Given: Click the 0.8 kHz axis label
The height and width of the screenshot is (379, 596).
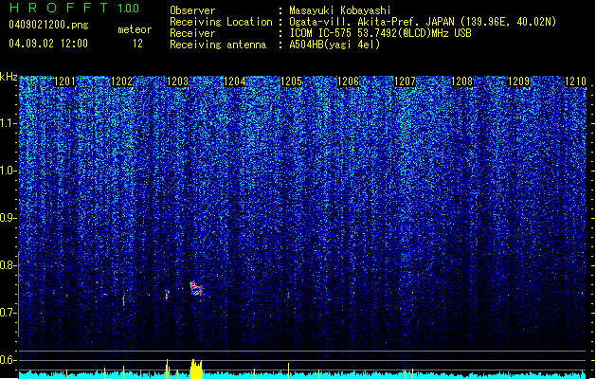Looking at the screenshot, I should (9, 265).
